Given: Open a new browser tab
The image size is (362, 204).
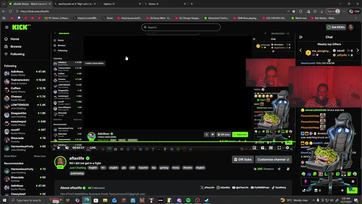Looking at the screenshot, I should coord(192,4).
